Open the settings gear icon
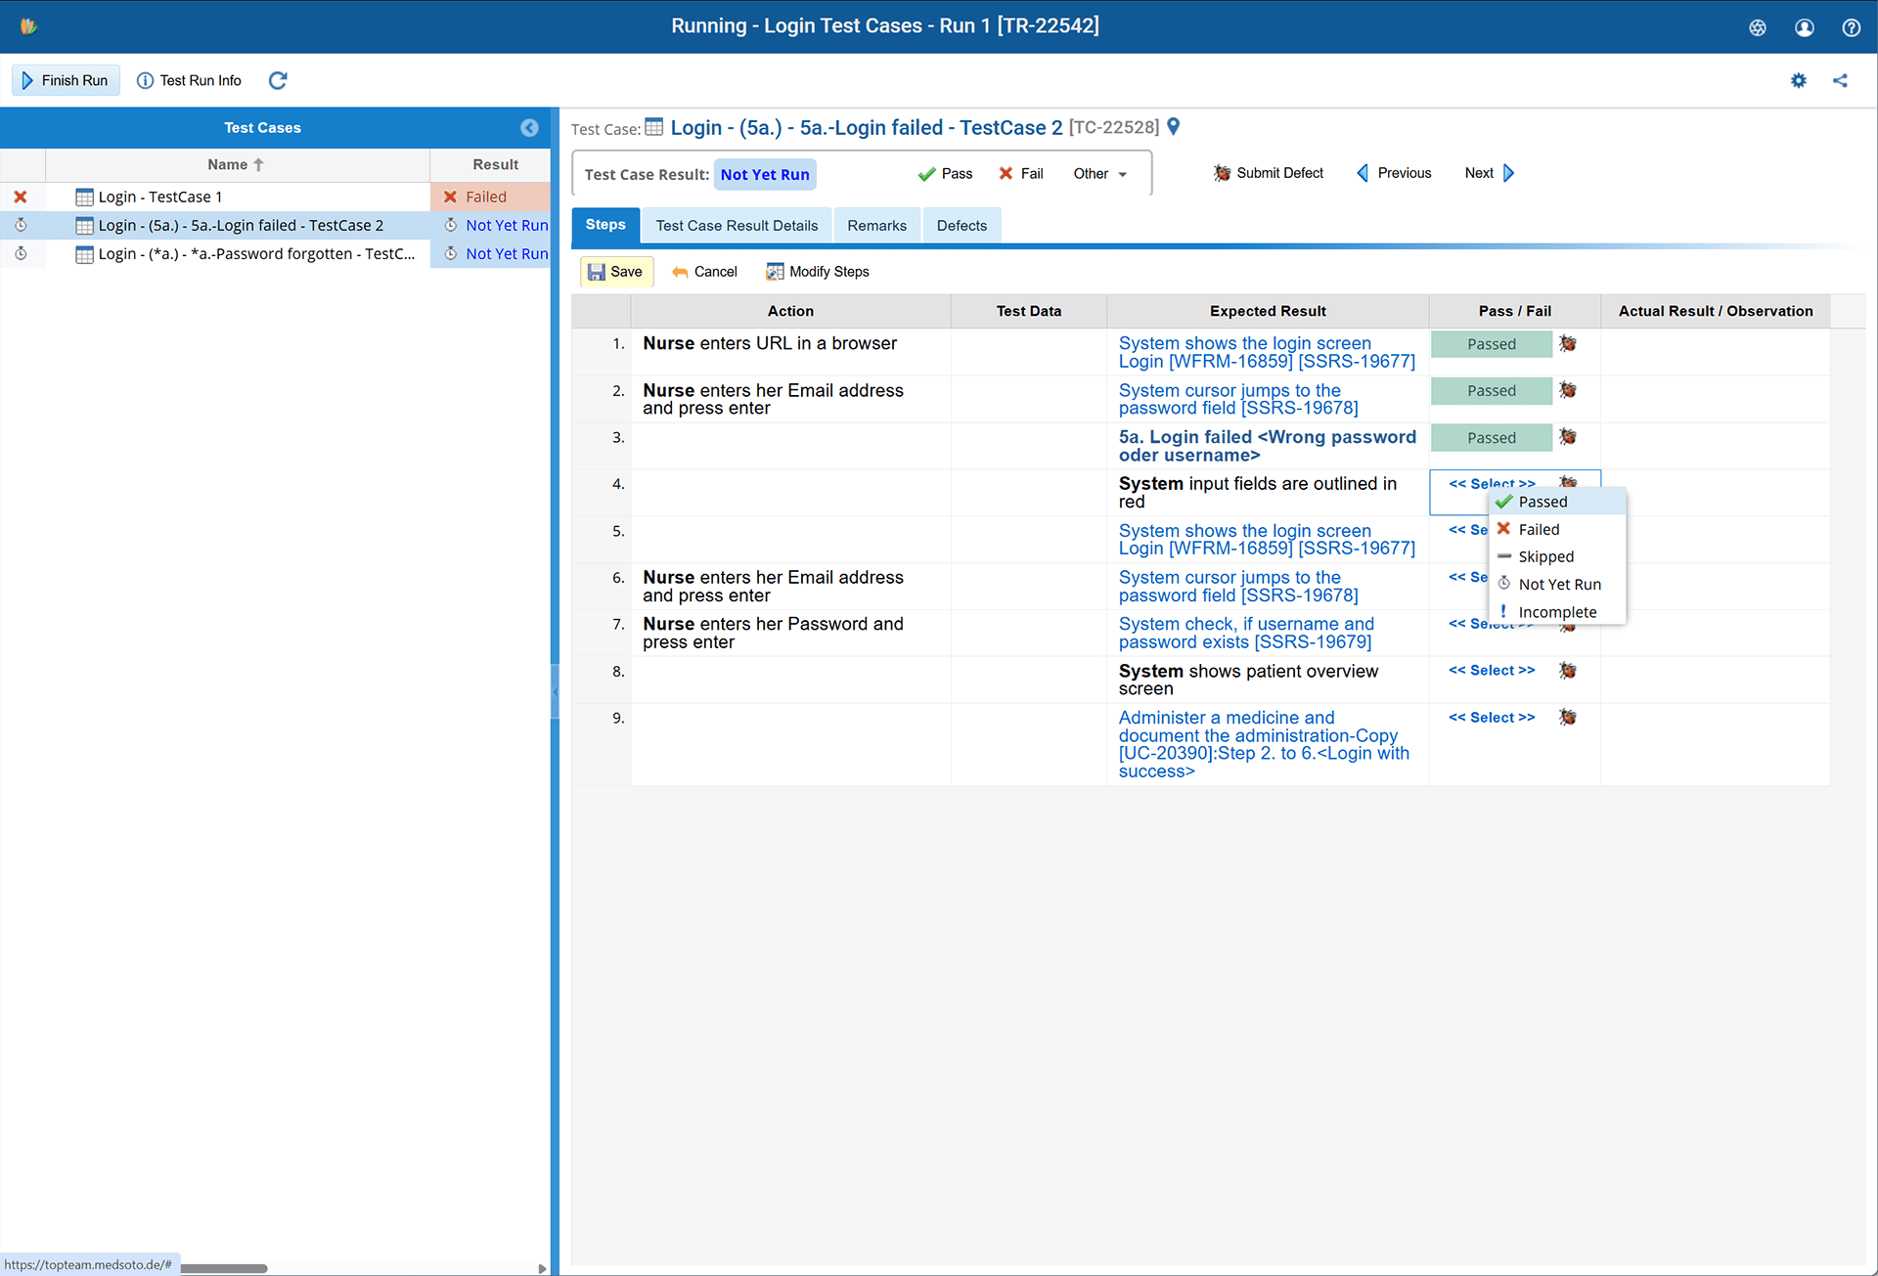This screenshot has width=1878, height=1276. tap(1798, 80)
